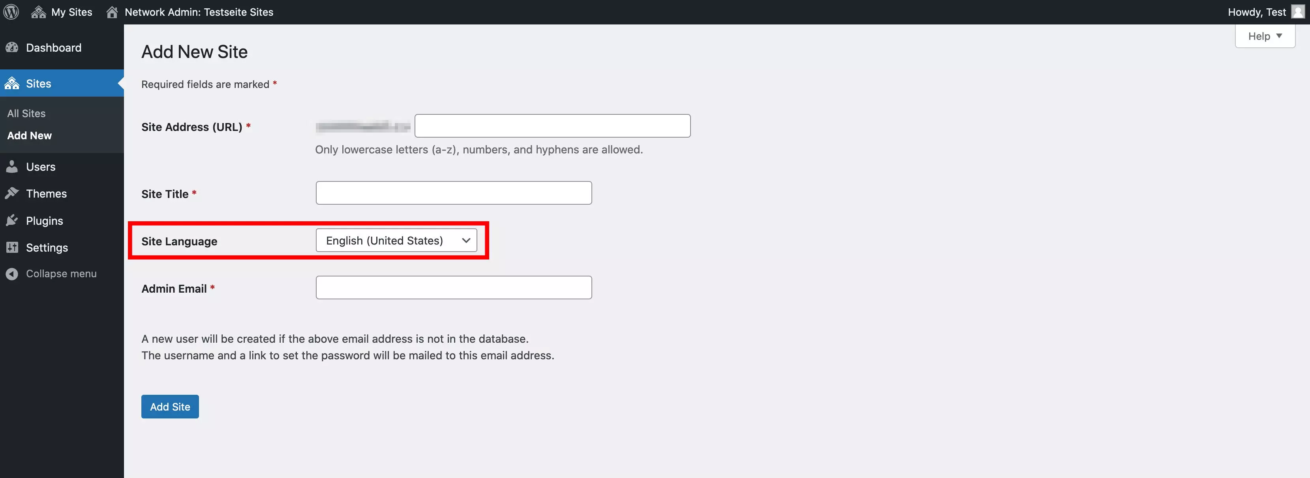Click the Admin Email input field
Image resolution: width=1310 pixels, height=478 pixels.
click(454, 287)
